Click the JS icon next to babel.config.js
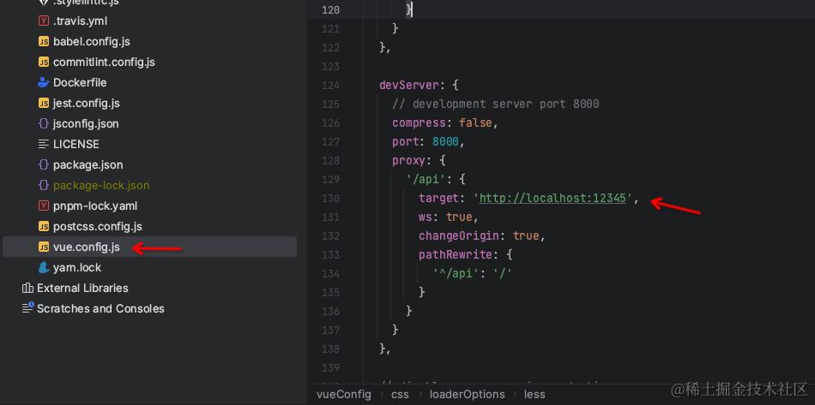The image size is (815, 405). point(44,41)
